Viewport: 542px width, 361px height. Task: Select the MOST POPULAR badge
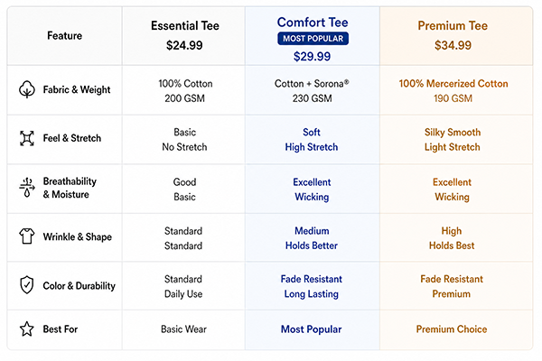point(313,38)
